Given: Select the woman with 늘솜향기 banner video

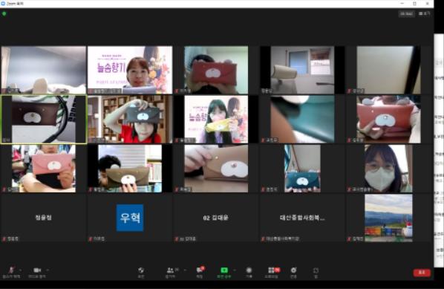Looking at the screenshot, I should click(x=130, y=70).
